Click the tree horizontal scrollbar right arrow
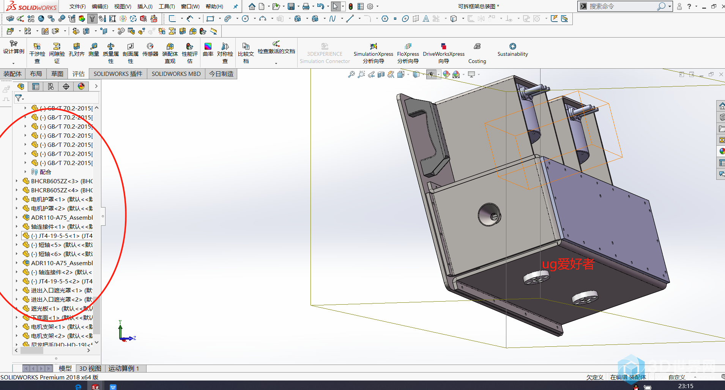725x390 pixels. coord(89,351)
